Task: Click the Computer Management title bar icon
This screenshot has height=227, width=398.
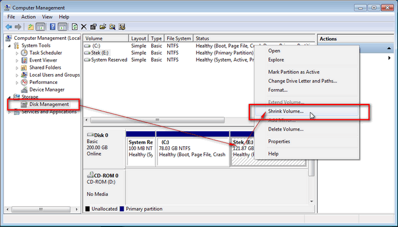Action: 7,7
